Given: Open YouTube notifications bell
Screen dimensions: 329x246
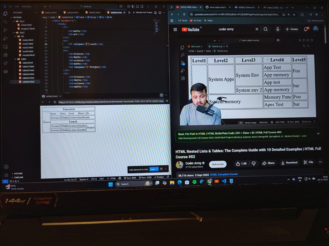Looking at the screenshot, I should coord(306,29).
